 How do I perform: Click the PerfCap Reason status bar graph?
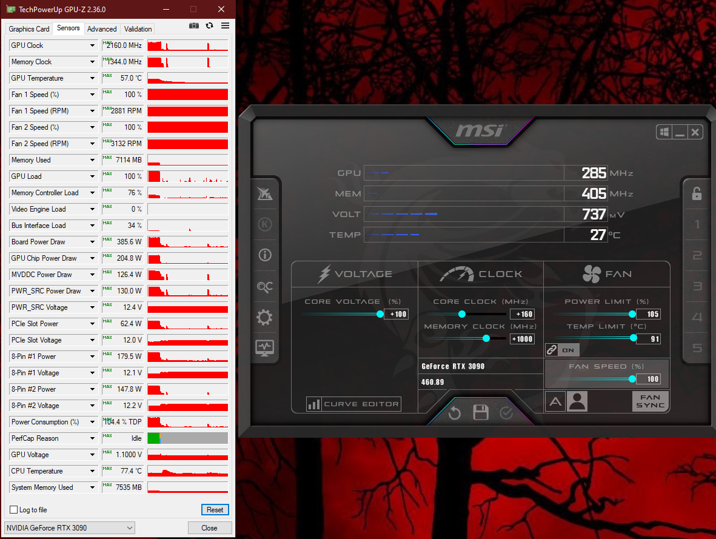pyautogui.click(x=188, y=438)
